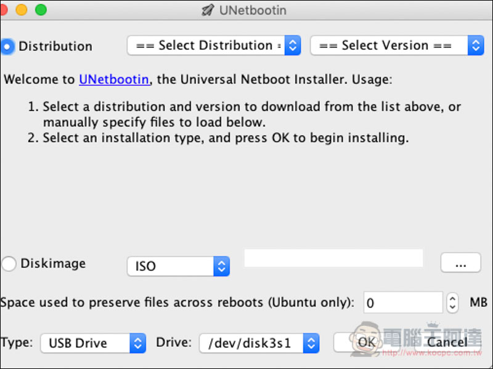
Task: Select the Distribution radio button
Action: (x=7, y=47)
